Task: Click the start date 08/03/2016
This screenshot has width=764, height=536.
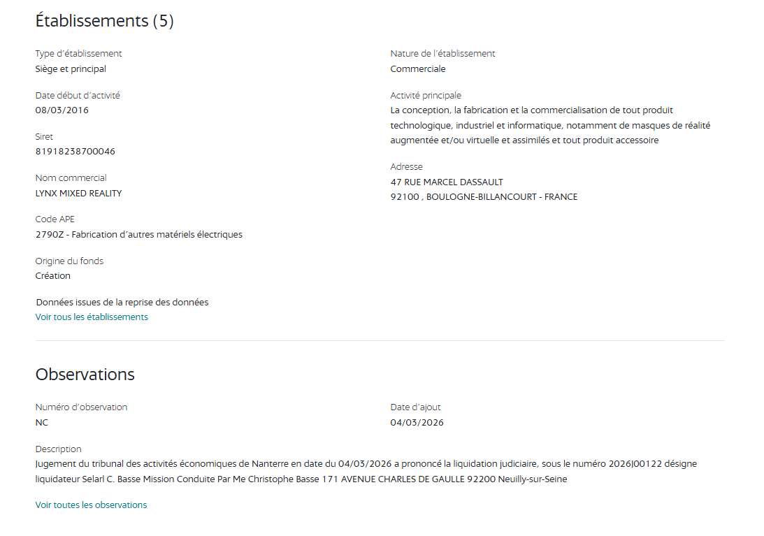Action: click(62, 110)
